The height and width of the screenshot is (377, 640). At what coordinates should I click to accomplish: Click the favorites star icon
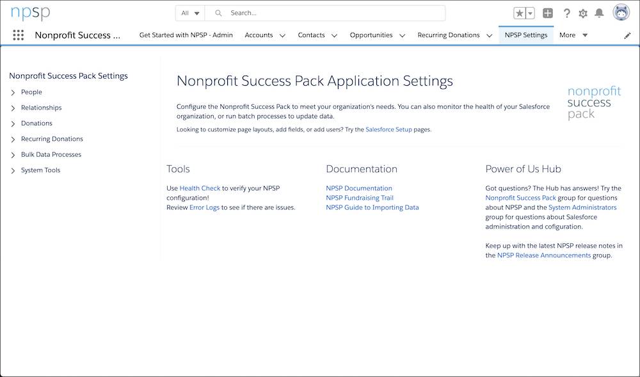pos(520,12)
